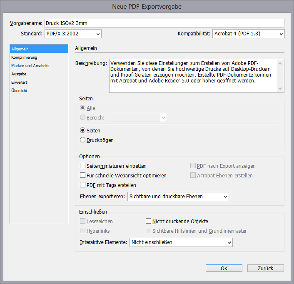
Task: Select Komprimierung in the left category list
Action: (x=25, y=57)
